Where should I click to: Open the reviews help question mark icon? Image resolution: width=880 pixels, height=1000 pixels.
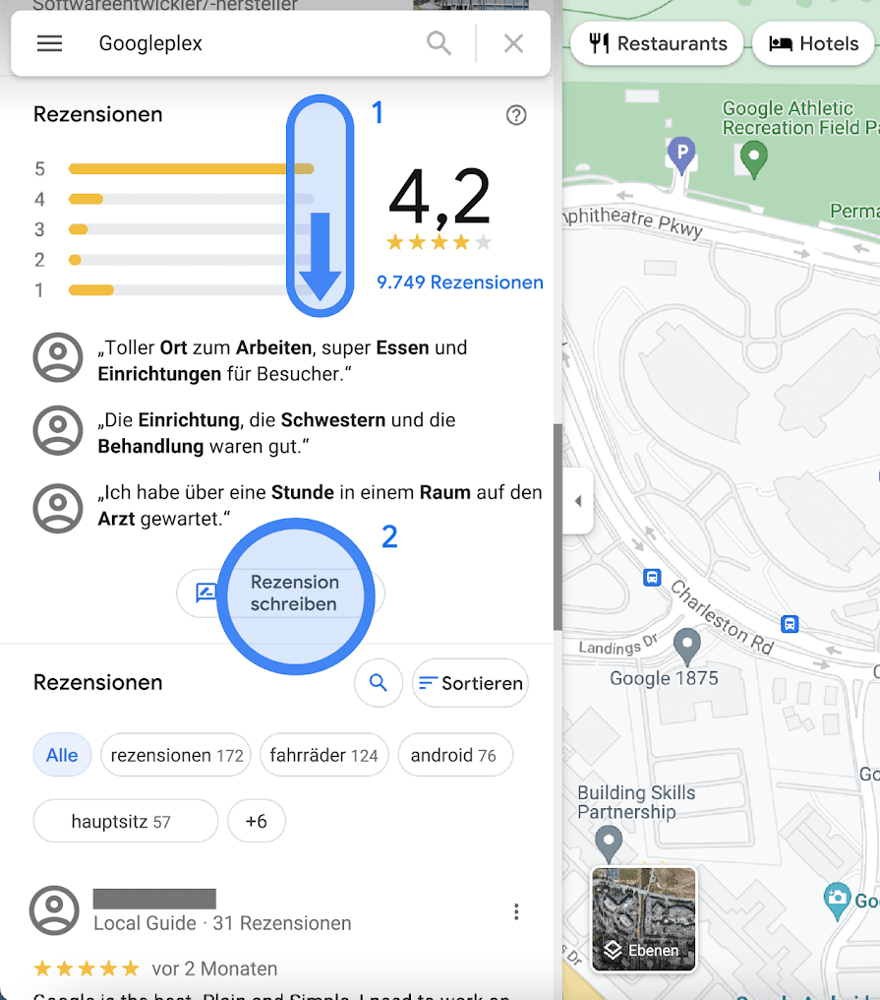coord(516,115)
